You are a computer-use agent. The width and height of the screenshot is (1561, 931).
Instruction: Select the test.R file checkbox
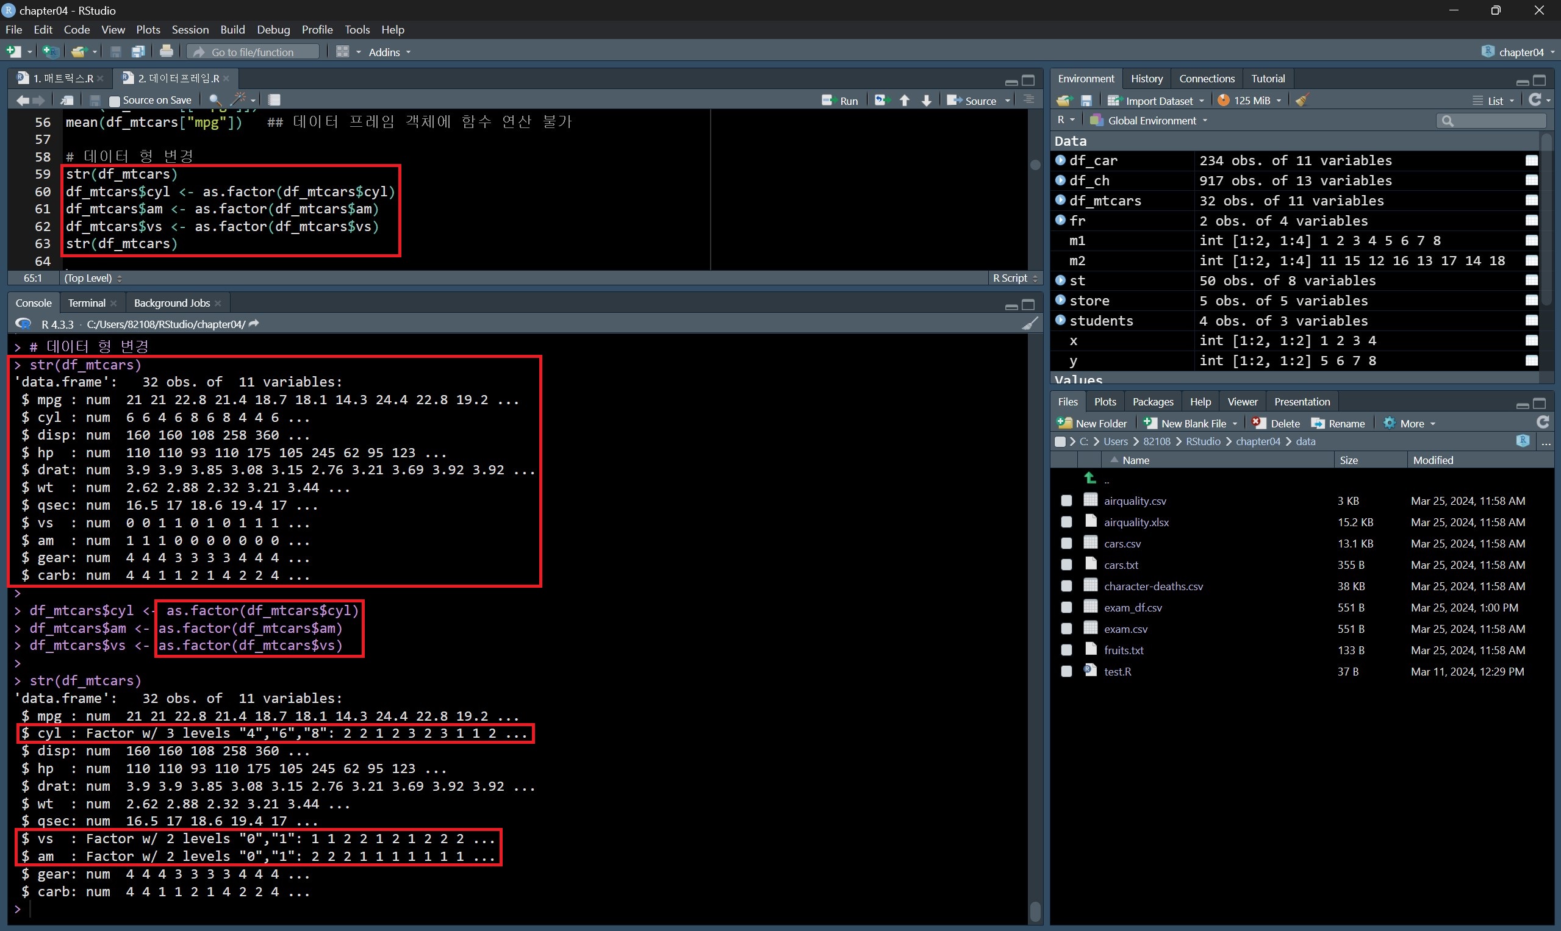[1066, 671]
